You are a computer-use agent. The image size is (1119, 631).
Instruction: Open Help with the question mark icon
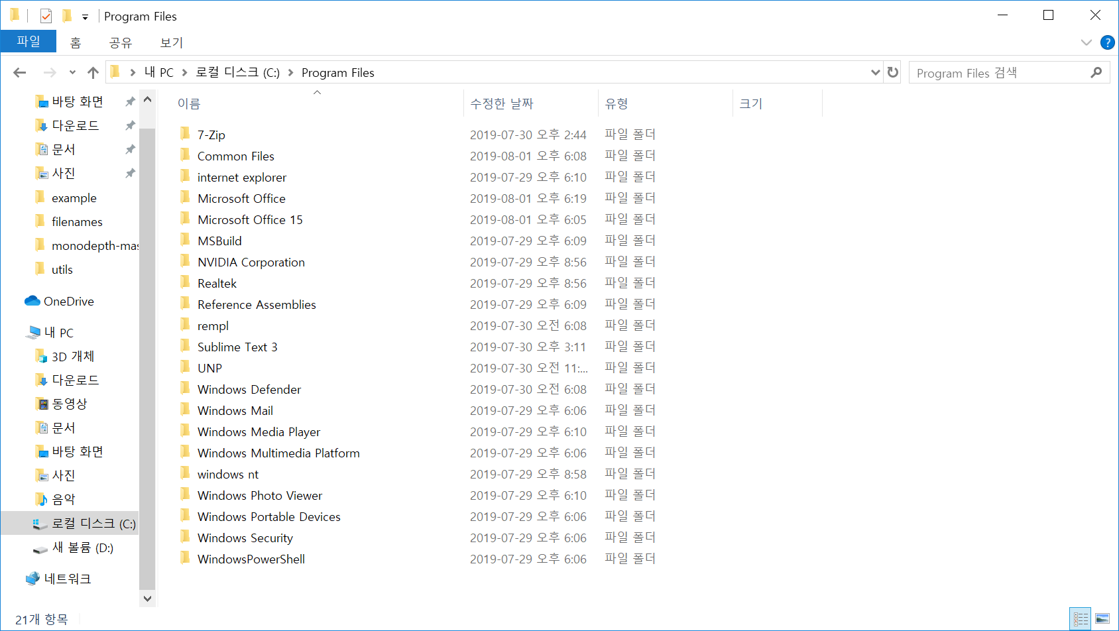pyautogui.click(x=1107, y=42)
